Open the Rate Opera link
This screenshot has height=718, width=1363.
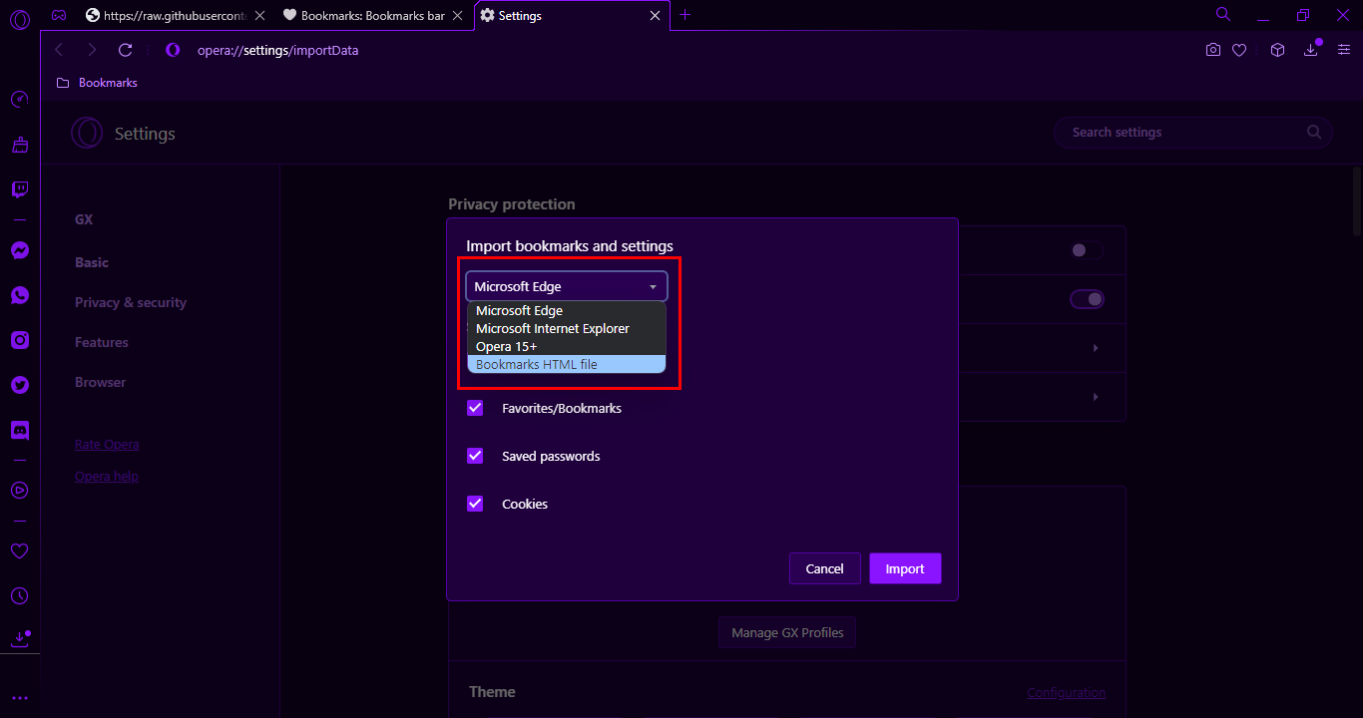pyautogui.click(x=107, y=445)
